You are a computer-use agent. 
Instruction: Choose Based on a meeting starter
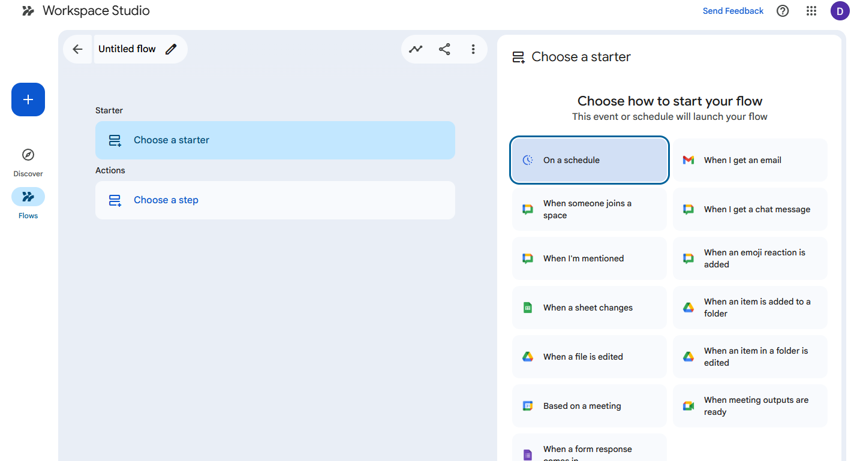[590, 406]
